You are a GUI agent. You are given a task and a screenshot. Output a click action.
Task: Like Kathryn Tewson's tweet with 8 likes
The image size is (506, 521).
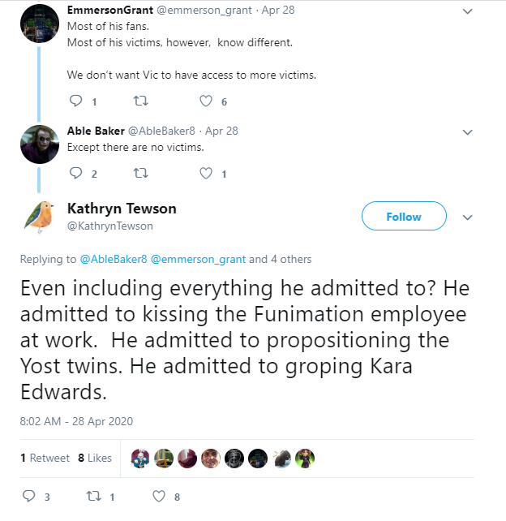pos(159,496)
